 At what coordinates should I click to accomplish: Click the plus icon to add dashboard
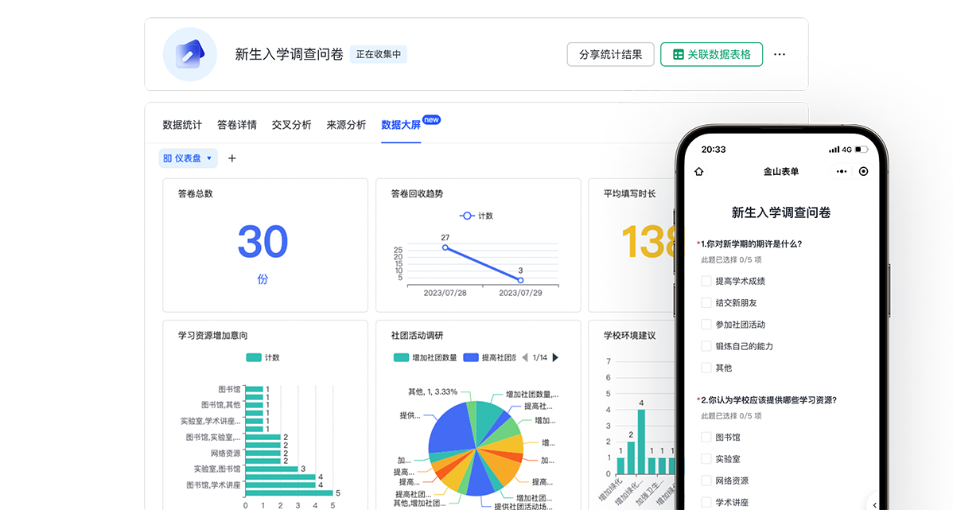point(232,158)
